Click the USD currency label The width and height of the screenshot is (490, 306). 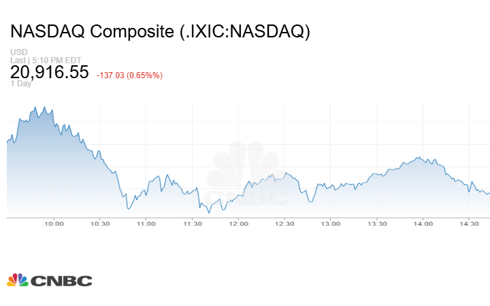17,52
